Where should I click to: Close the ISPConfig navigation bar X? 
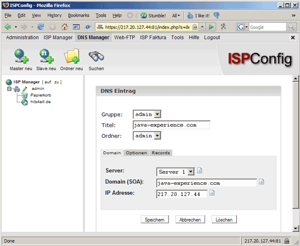(293, 38)
